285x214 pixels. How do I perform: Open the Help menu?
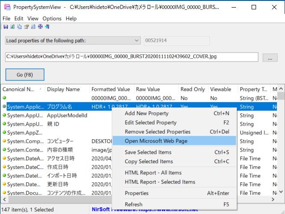pyautogui.click(x=71, y=19)
